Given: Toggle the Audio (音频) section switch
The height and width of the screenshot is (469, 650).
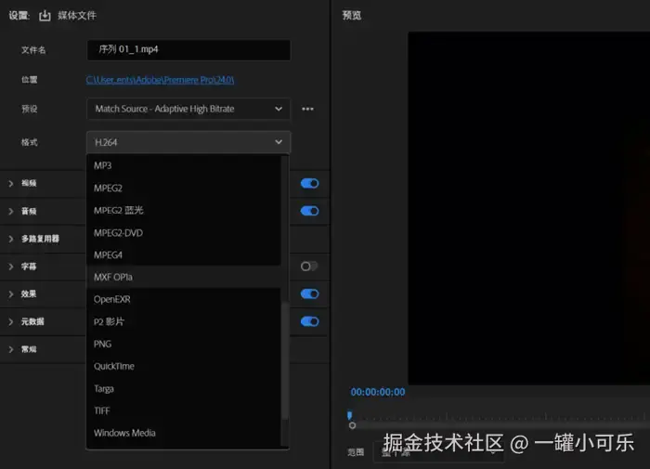Looking at the screenshot, I should click(x=309, y=211).
